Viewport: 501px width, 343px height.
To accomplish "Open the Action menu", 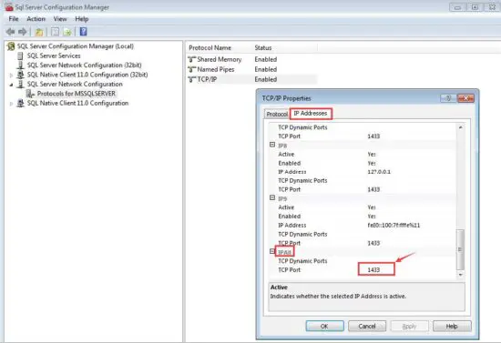I will [x=36, y=19].
